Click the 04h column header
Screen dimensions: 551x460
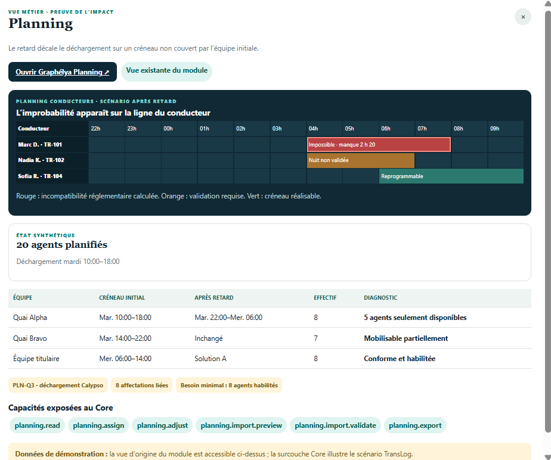[324, 129]
